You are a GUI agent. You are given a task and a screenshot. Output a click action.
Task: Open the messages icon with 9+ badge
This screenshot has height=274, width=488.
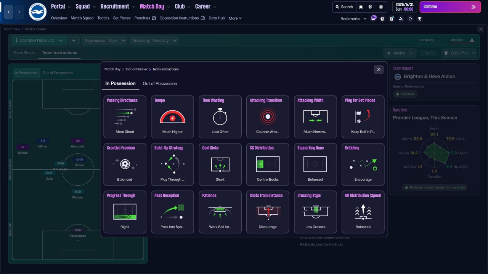373,18
